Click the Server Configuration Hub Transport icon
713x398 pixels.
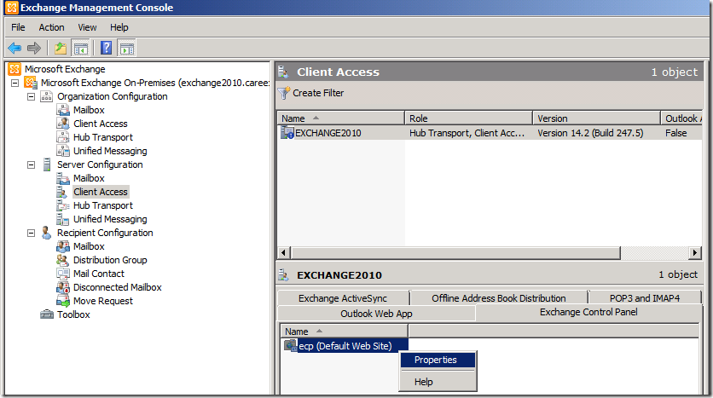[x=63, y=205]
